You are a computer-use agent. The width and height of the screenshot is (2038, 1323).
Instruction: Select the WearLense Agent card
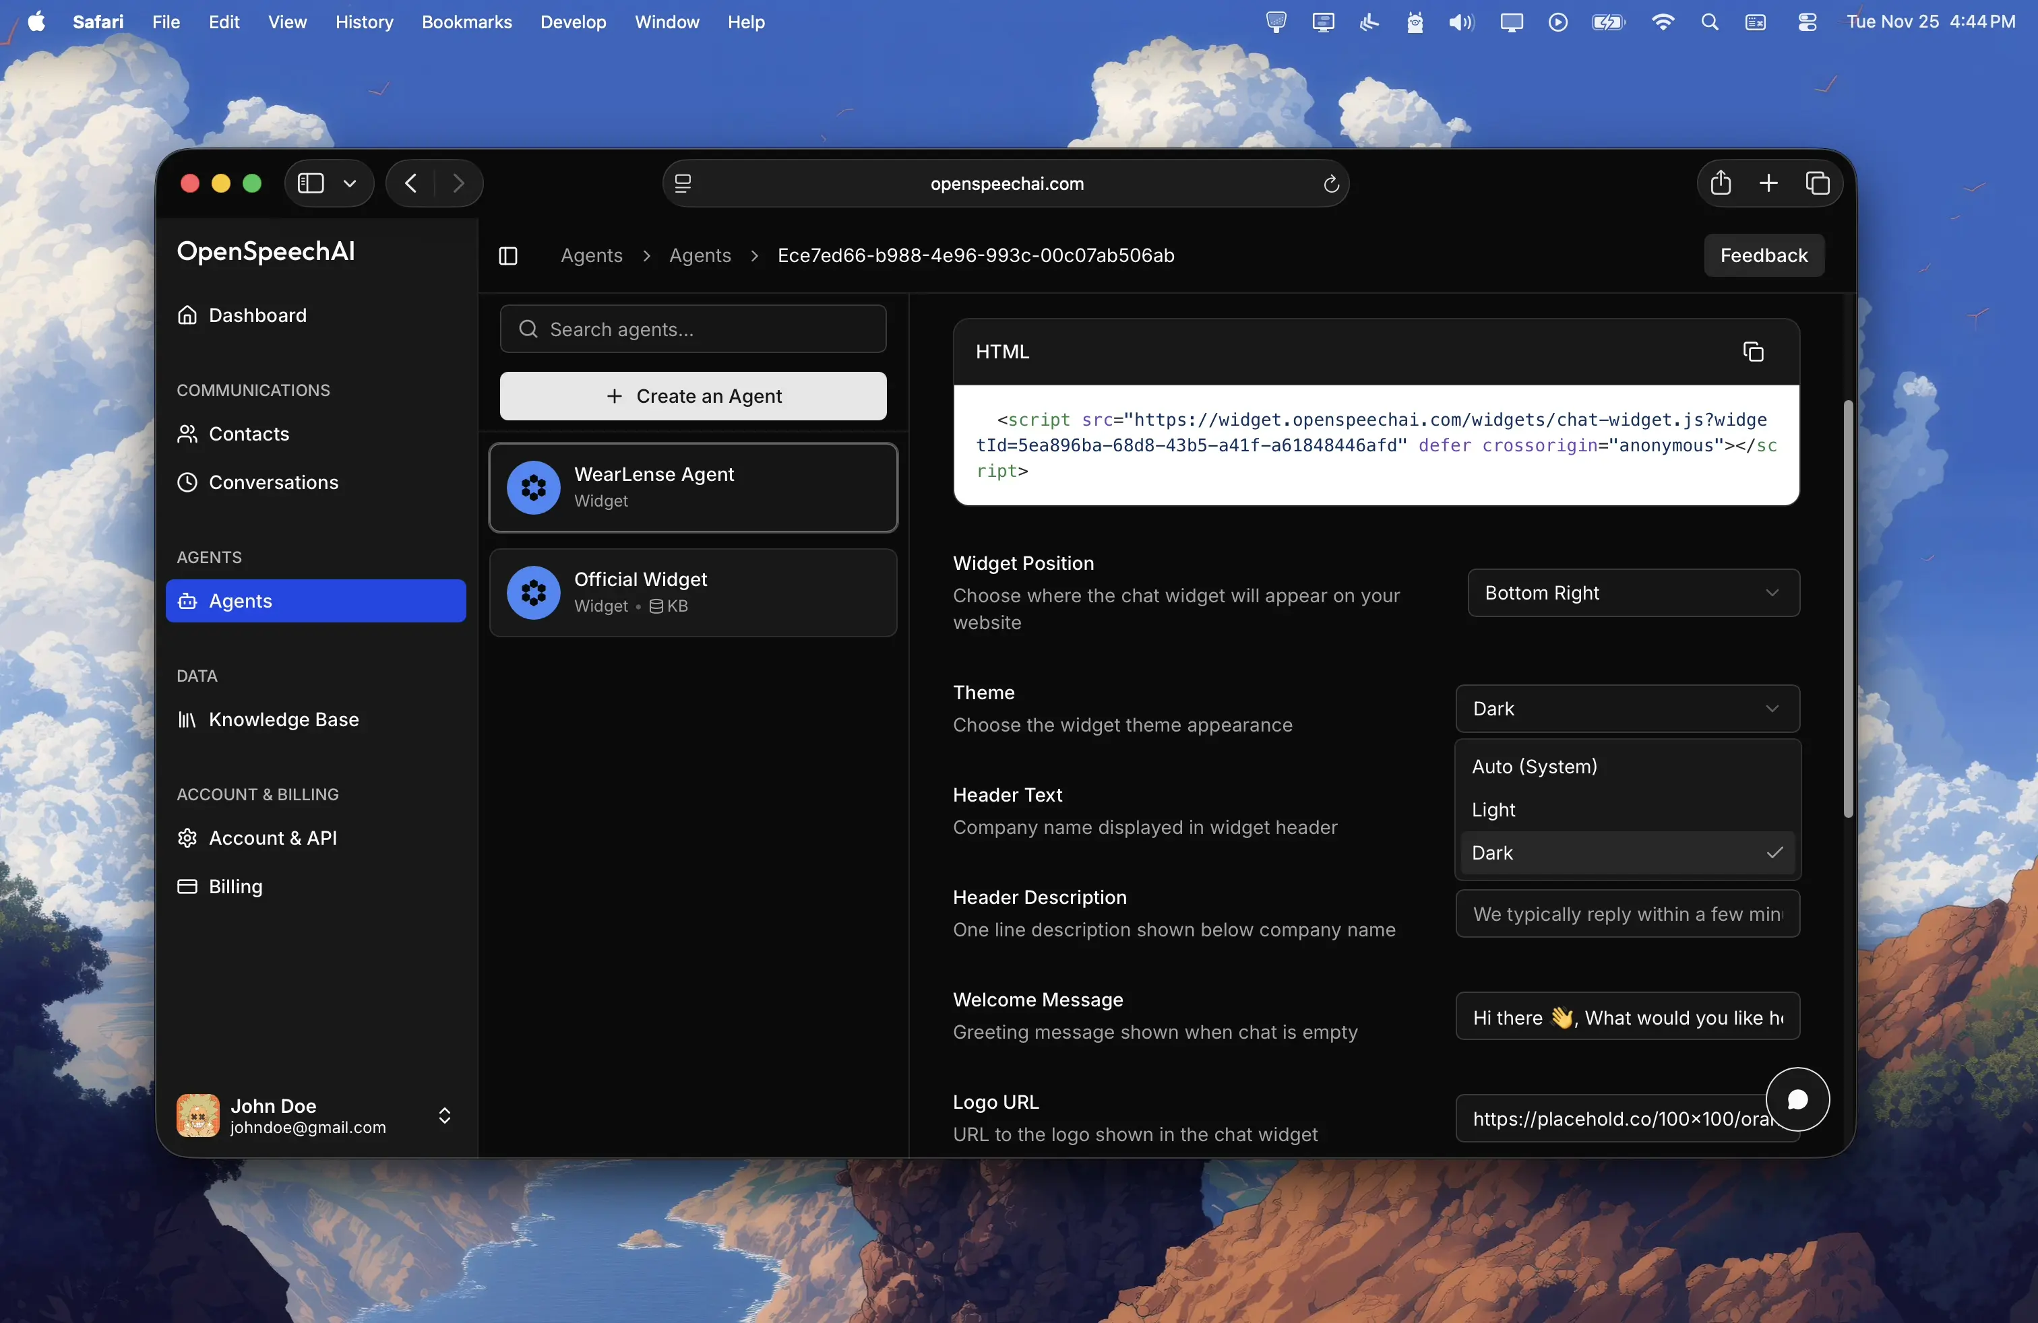pyautogui.click(x=693, y=488)
